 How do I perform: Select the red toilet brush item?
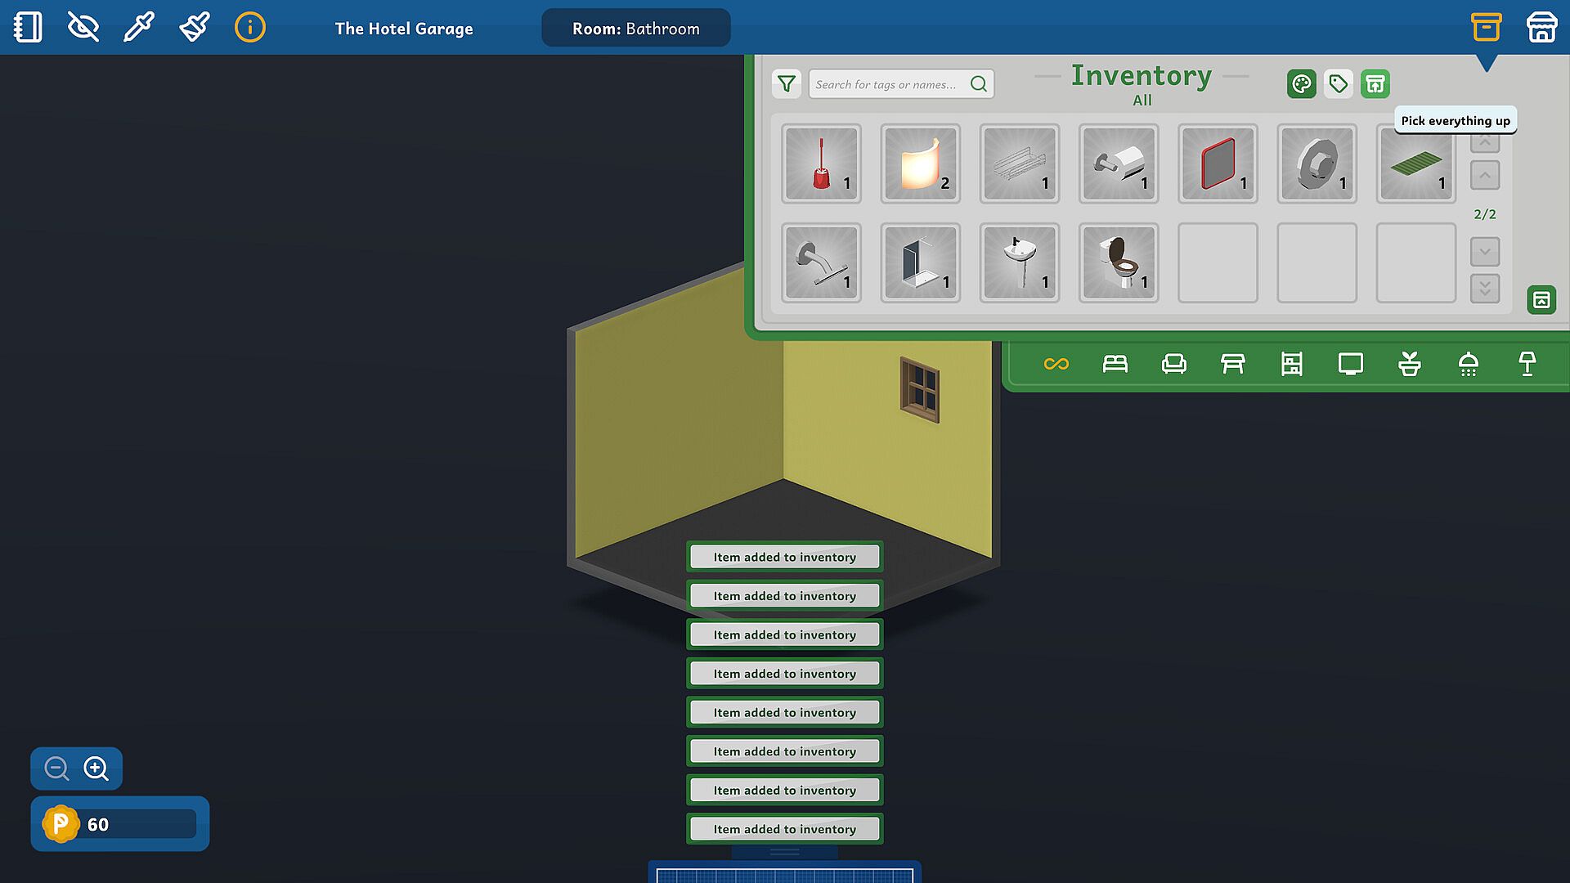tap(821, 164)
